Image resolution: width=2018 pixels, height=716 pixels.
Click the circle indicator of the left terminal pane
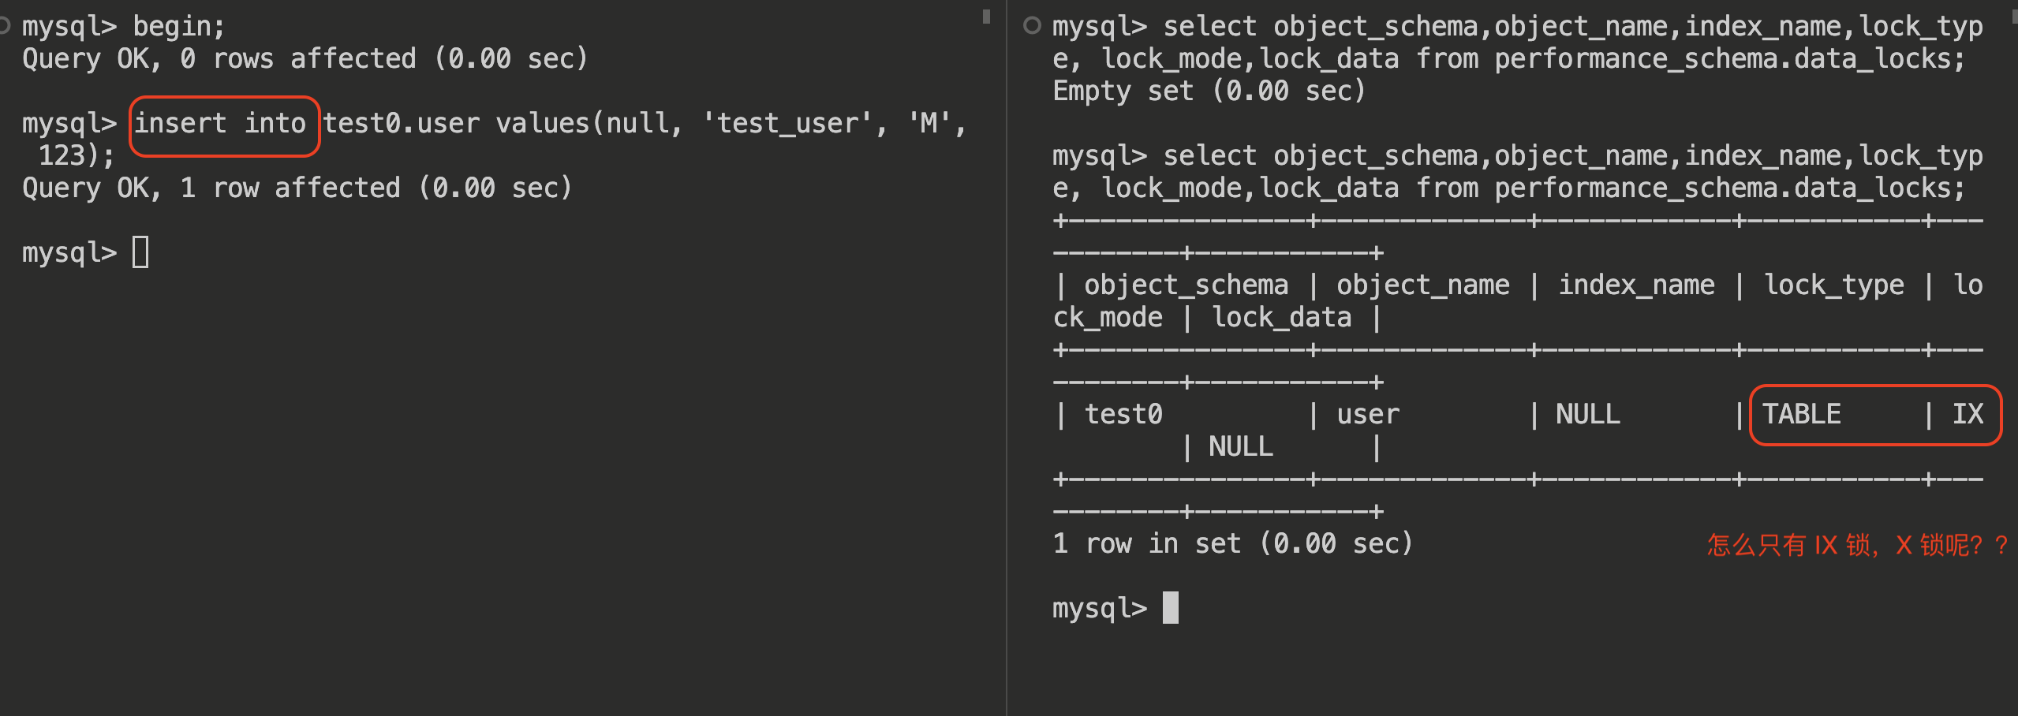coord(4,26)
